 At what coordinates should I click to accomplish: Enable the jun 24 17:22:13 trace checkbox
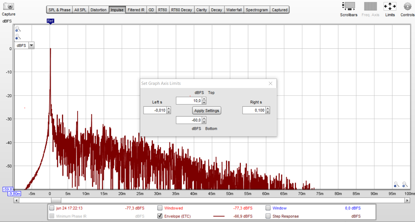(52, 208)
